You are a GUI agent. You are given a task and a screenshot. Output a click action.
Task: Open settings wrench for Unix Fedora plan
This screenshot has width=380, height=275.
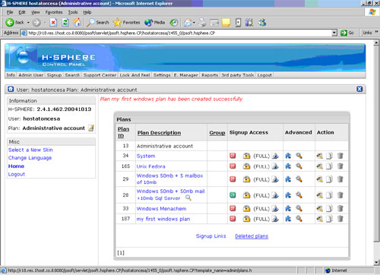coord(299,166)
